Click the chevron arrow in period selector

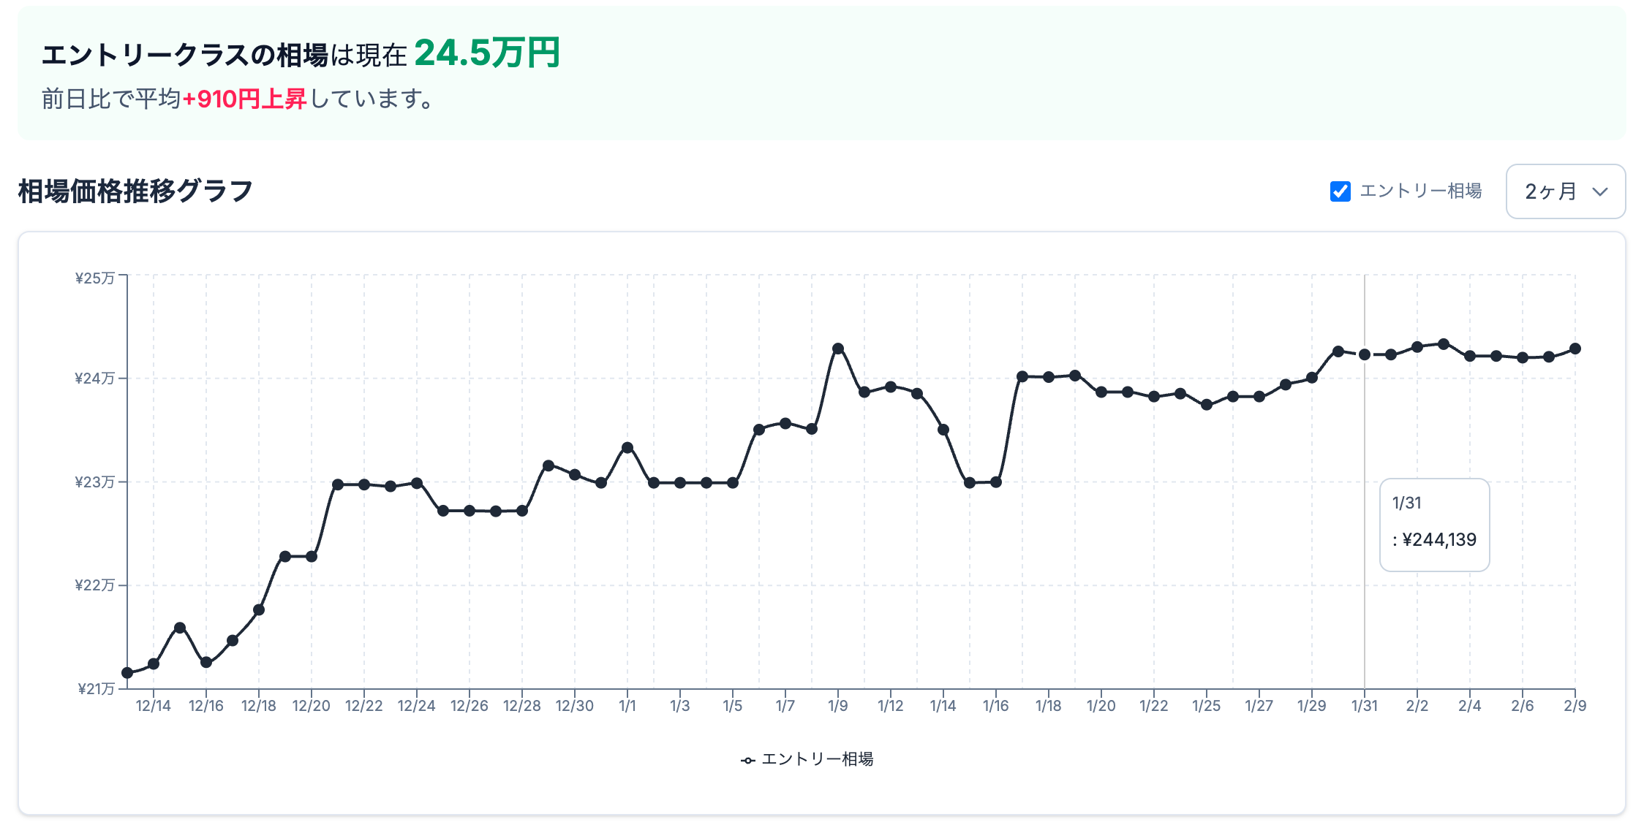pyautogui.click(x=1600, y=192)
